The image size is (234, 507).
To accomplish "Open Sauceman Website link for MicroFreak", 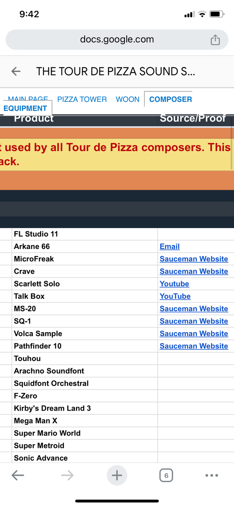I will [194, 259].
